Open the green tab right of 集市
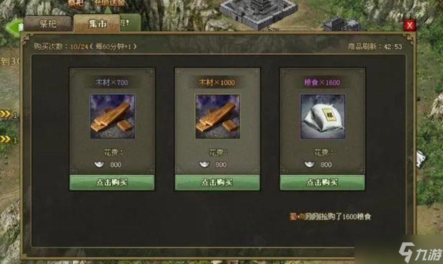Screen dimensions: 443x264 pos(130,23)
